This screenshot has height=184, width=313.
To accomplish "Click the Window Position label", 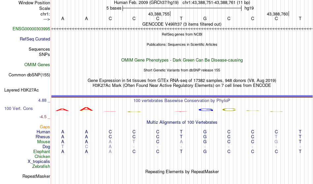I will click(x=34, y=3).
